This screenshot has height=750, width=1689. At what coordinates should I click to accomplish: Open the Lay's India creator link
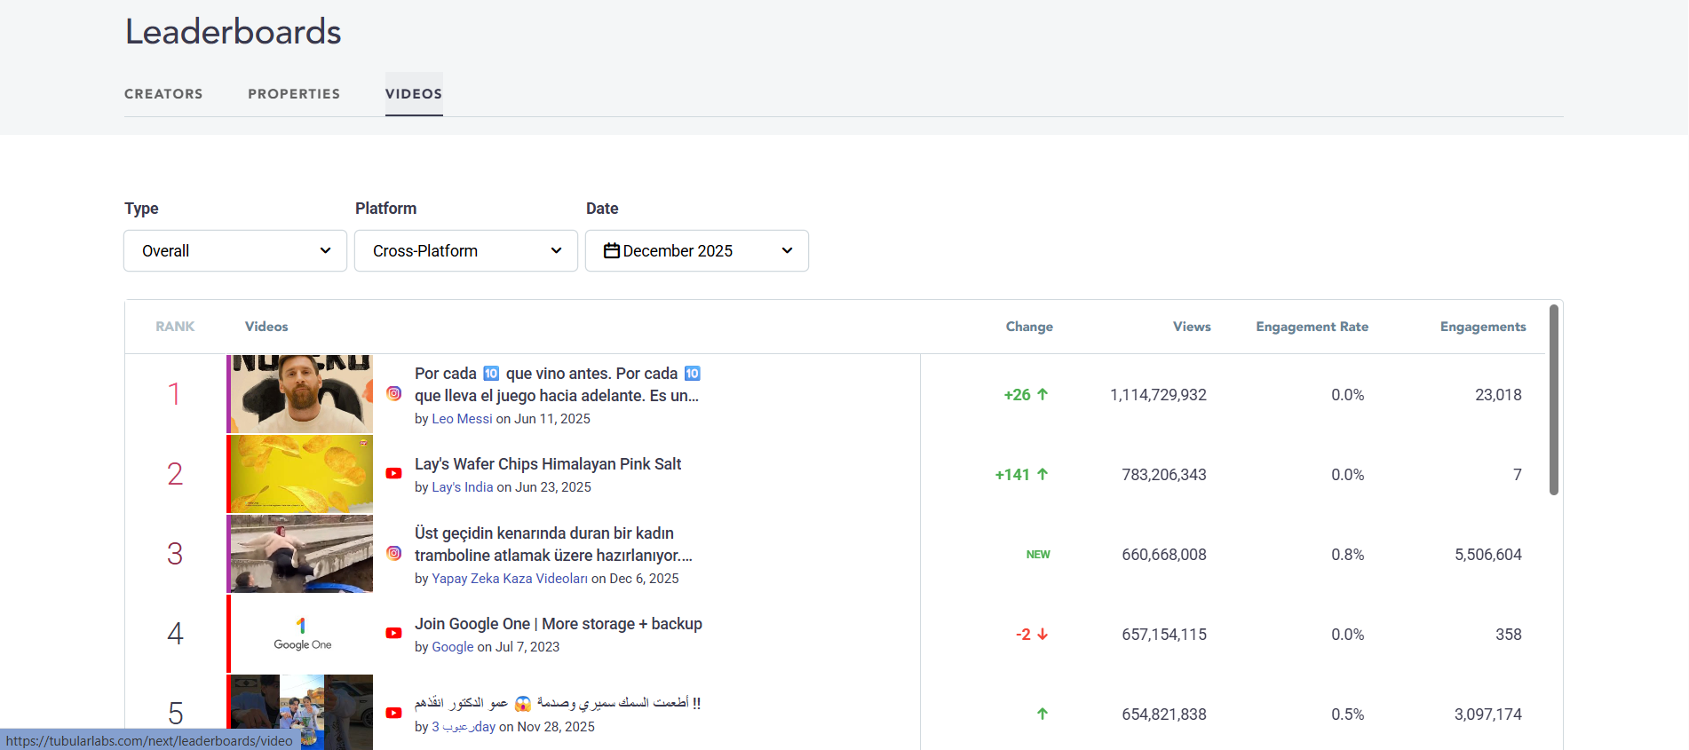point(462,487)
